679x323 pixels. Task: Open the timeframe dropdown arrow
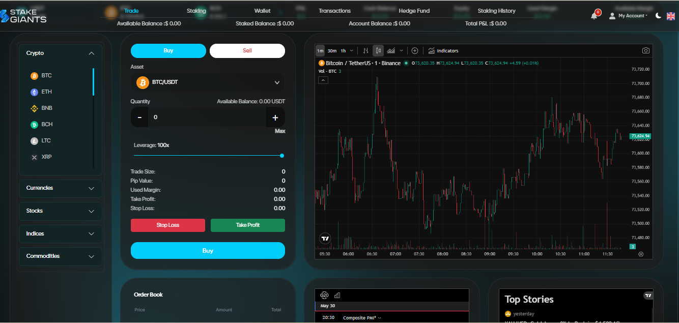[351, 51]
